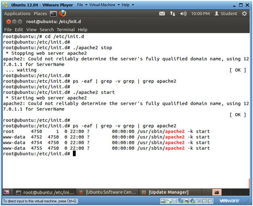Open the network connections indicator
The height and width of the screenshot is (206, 253).
point(172,14)
